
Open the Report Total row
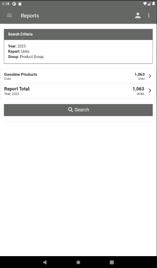(x=78, y=91)
